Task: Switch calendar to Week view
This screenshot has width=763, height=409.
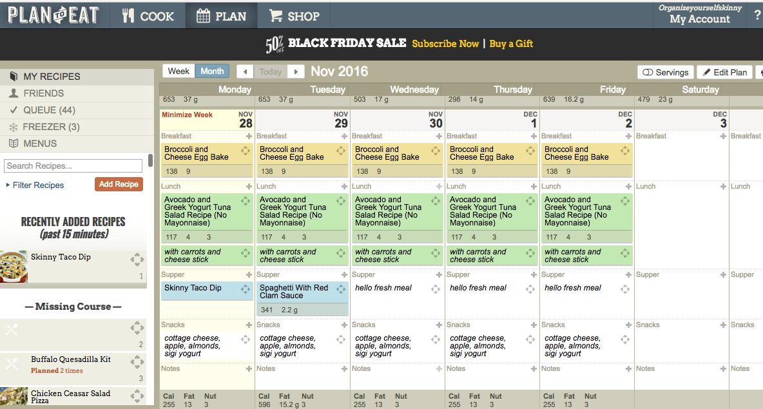Action: coord(179,71)
